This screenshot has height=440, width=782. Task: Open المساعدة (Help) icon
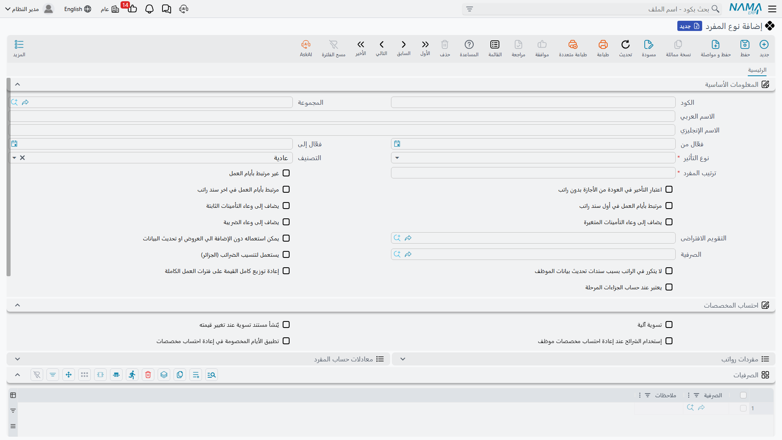coord(469,44)
